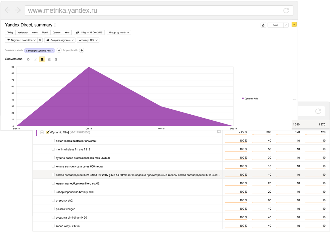Screen dimensions: 331x232
Task: Check the distar 1a1rss bestseller universal row
Action: (x=53, y=141)
